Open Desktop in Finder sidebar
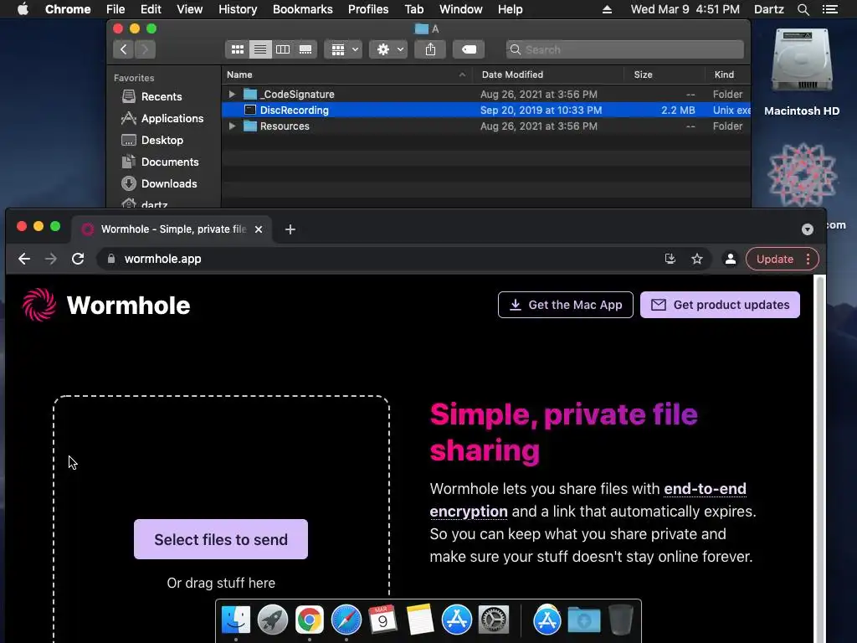This screenshot has width=857, height=643. click(152, 141)
